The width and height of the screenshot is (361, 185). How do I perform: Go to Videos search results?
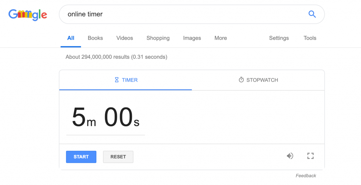pyautogui.click(x=124, y=38)
